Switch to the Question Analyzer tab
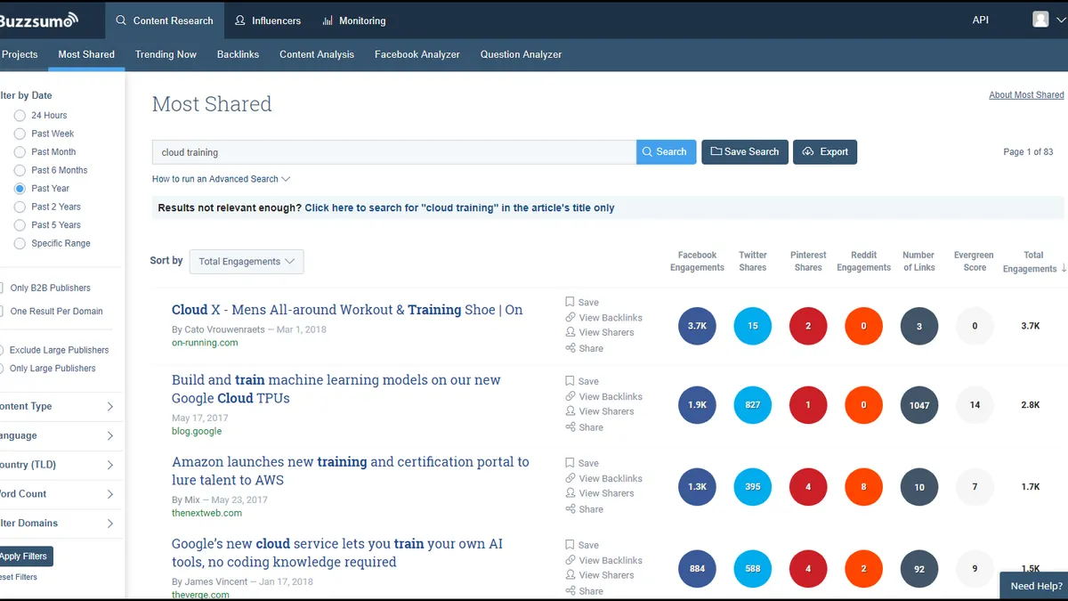This screenshot has width=1068, height=601. [x=522, y=54]
